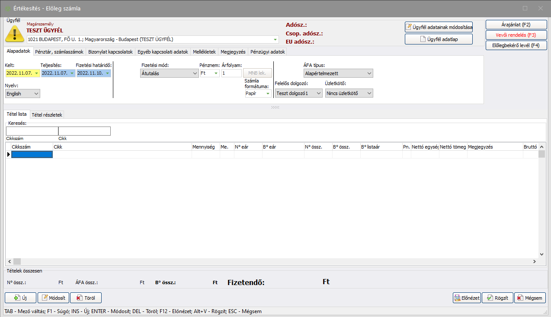
Task: Cancel with the Mégsem button
Action: [530, 298]
